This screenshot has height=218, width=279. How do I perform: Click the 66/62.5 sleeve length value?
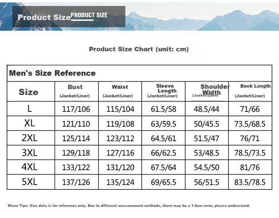coord(164,153)
